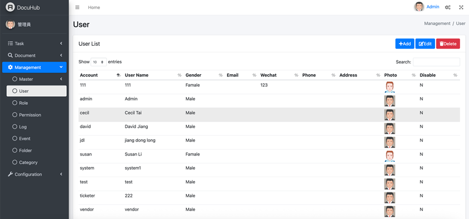
Task: Click the Edit button
Action: pos(425,44)
